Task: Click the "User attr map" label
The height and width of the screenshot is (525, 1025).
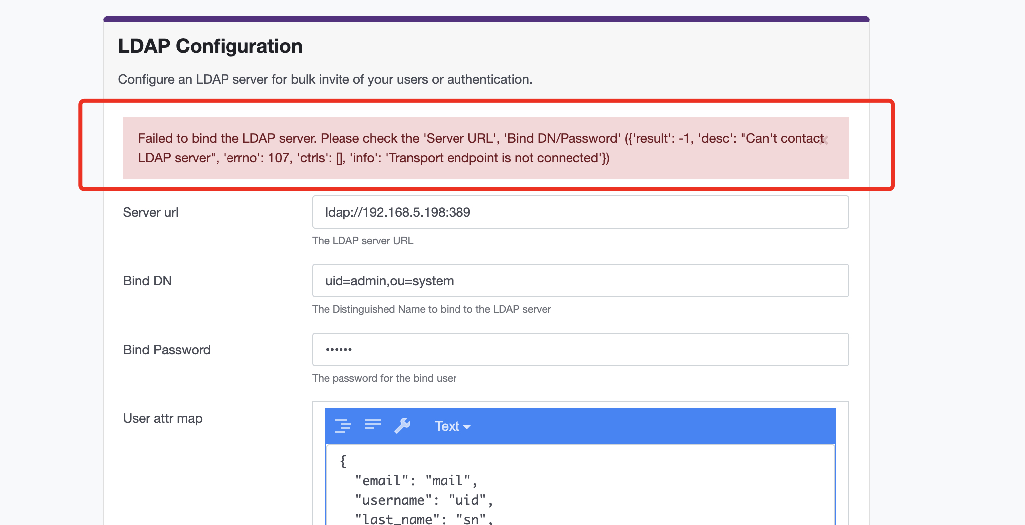Action: 163,419
